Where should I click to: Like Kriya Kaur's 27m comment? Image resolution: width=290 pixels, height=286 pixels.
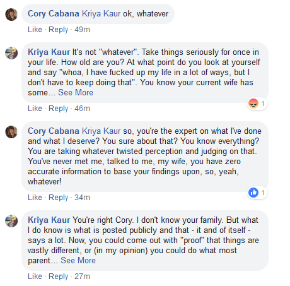pos(35,277)
